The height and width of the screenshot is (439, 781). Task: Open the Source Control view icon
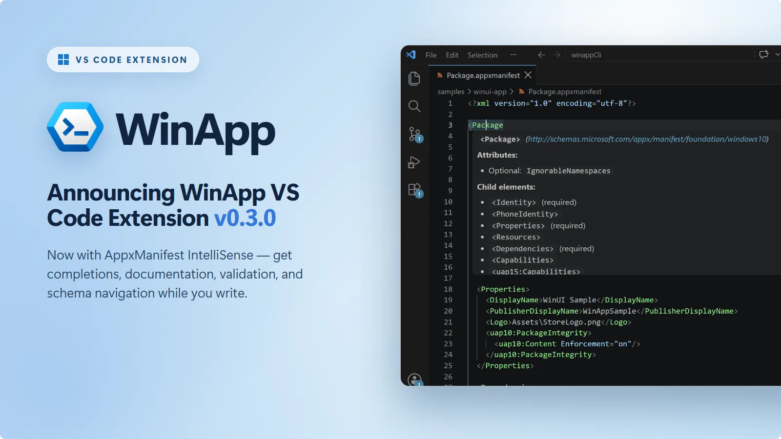coord(415,134)
